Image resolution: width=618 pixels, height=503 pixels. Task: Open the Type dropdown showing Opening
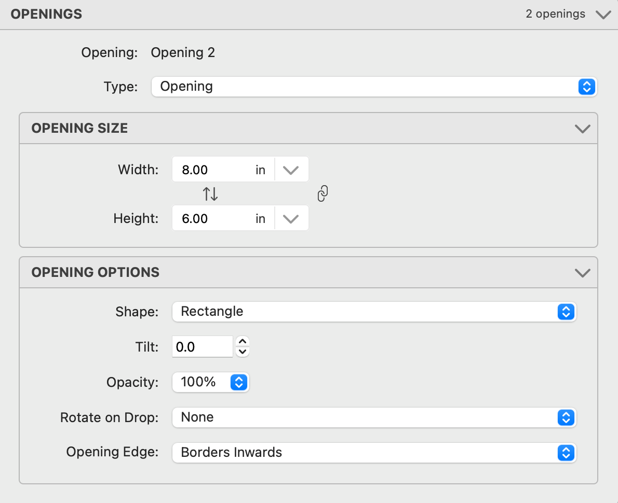point(374,87)
